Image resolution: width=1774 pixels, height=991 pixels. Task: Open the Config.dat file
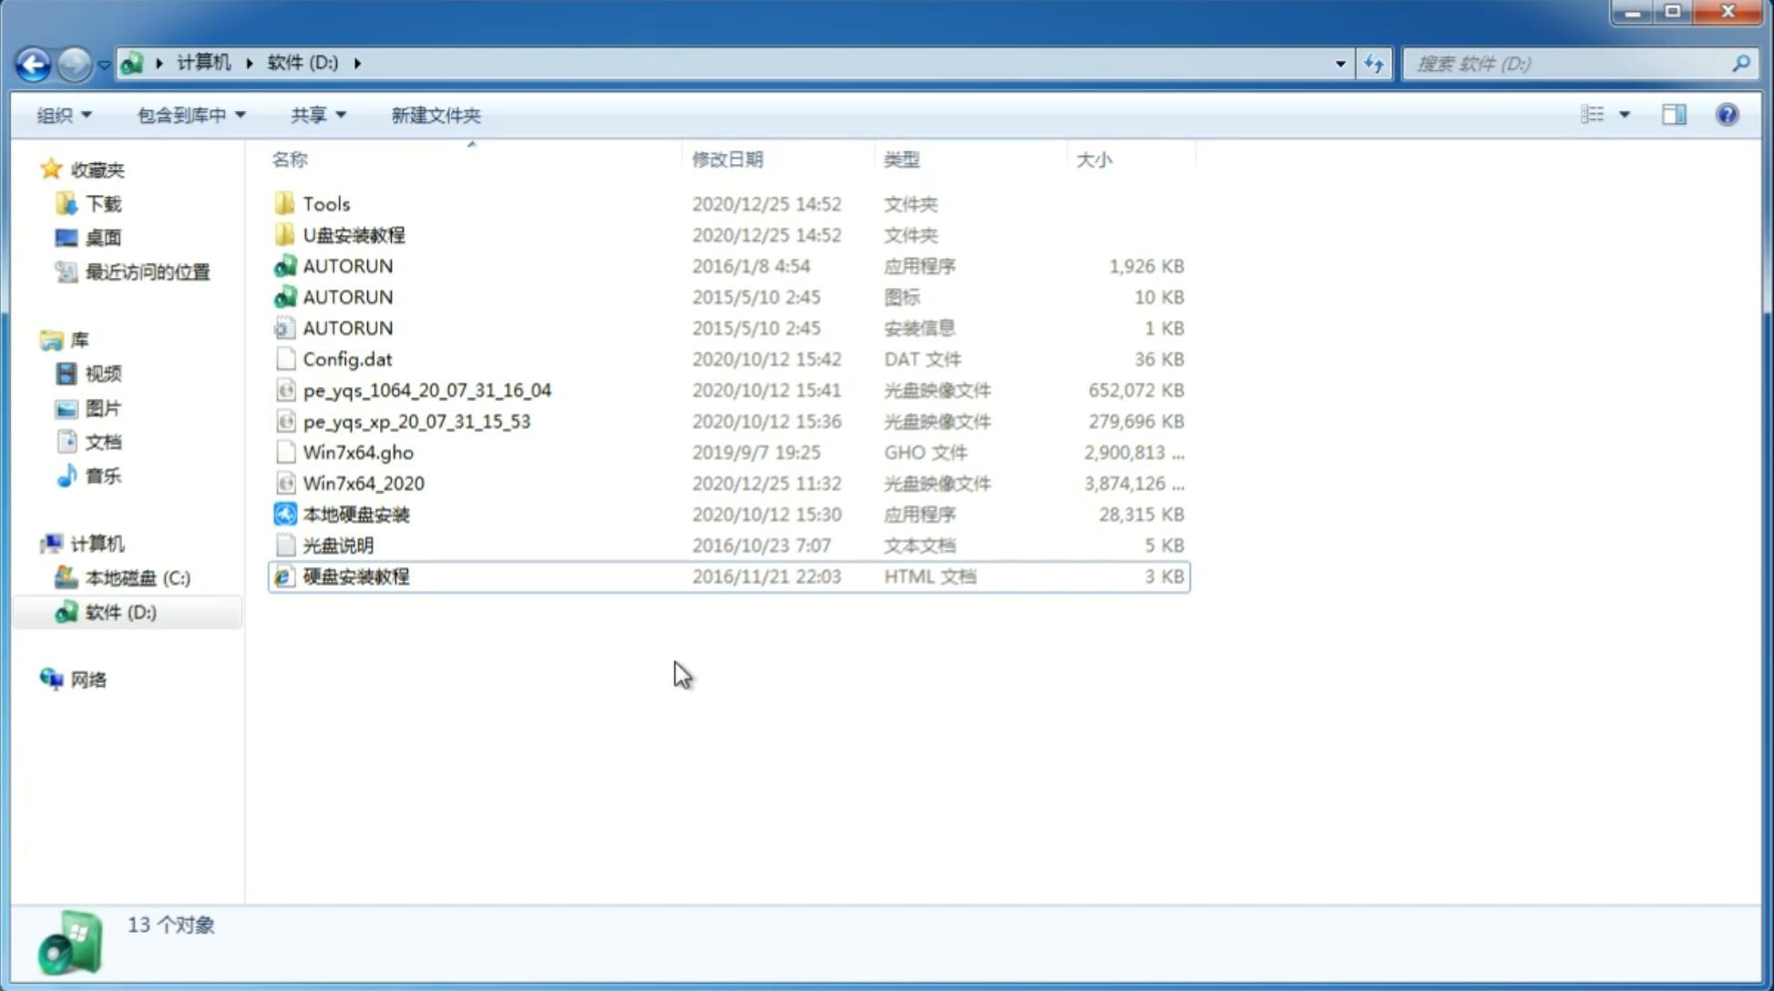pyautogui.click(x=347, y=359)
